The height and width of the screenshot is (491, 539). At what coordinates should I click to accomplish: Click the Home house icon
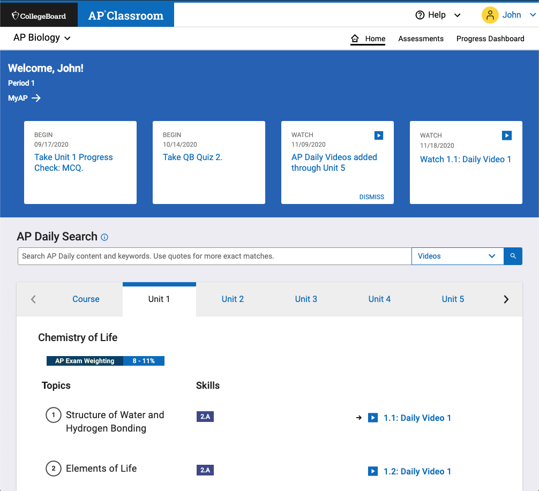pos(355,38)
